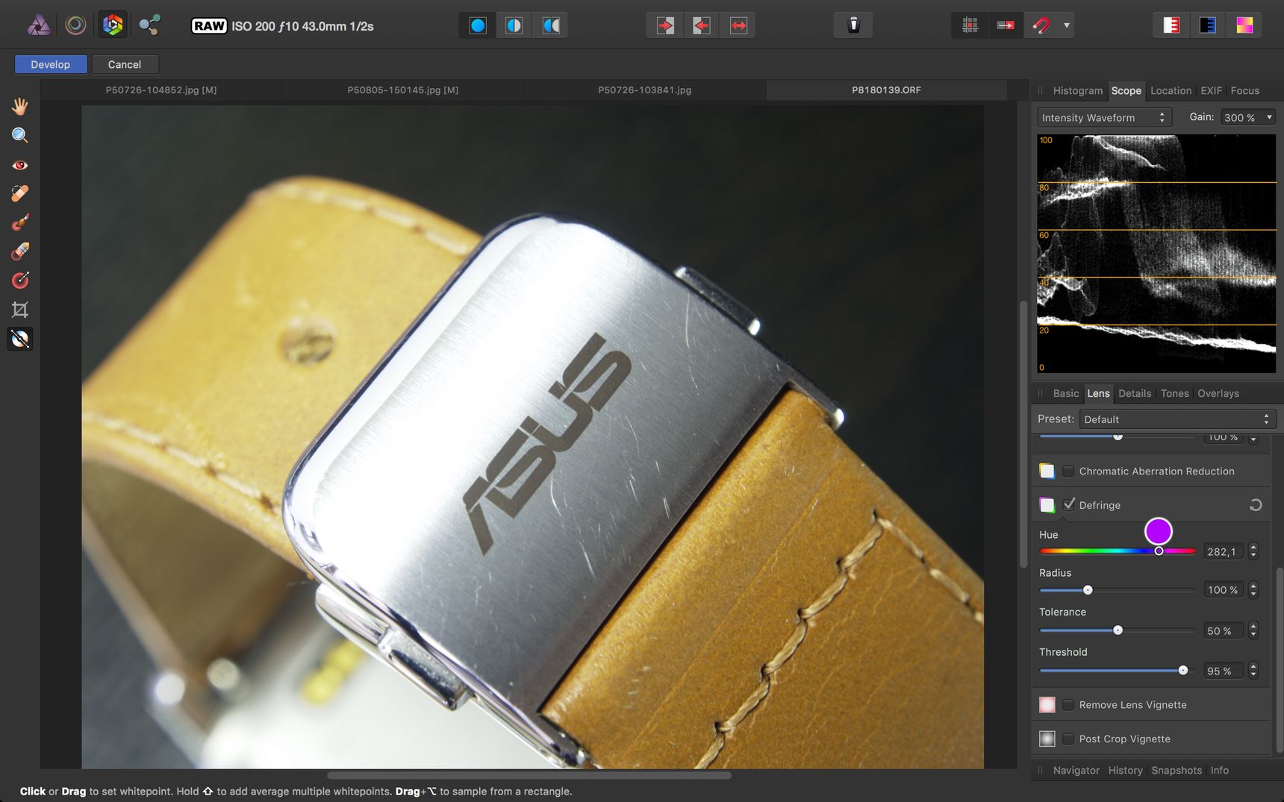Screen dimensions: 1284x802
Task: Click the RAW badge in toolbar
Action: tap(209, 26)
